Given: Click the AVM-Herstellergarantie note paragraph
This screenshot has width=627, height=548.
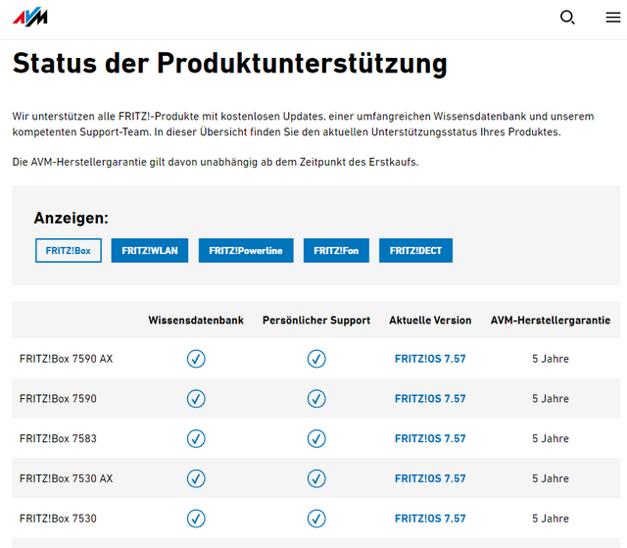Looking at the screenshot, I should point(216,162).
